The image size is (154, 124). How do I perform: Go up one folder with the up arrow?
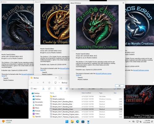(43, 82)
